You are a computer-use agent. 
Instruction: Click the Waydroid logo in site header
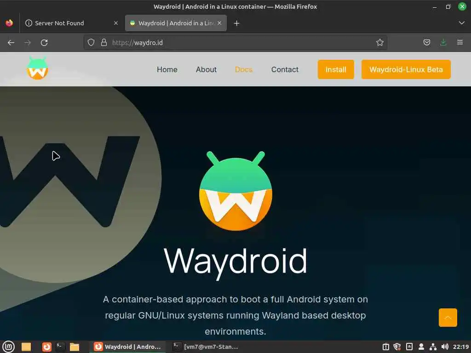coord(37,68)
